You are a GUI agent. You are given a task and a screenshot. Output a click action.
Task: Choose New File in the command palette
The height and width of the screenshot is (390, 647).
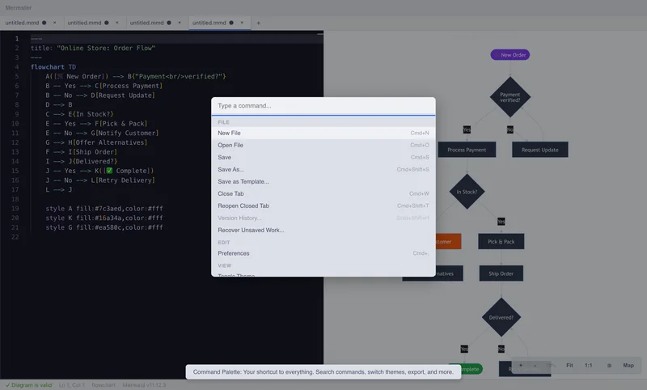click(323, 133)
